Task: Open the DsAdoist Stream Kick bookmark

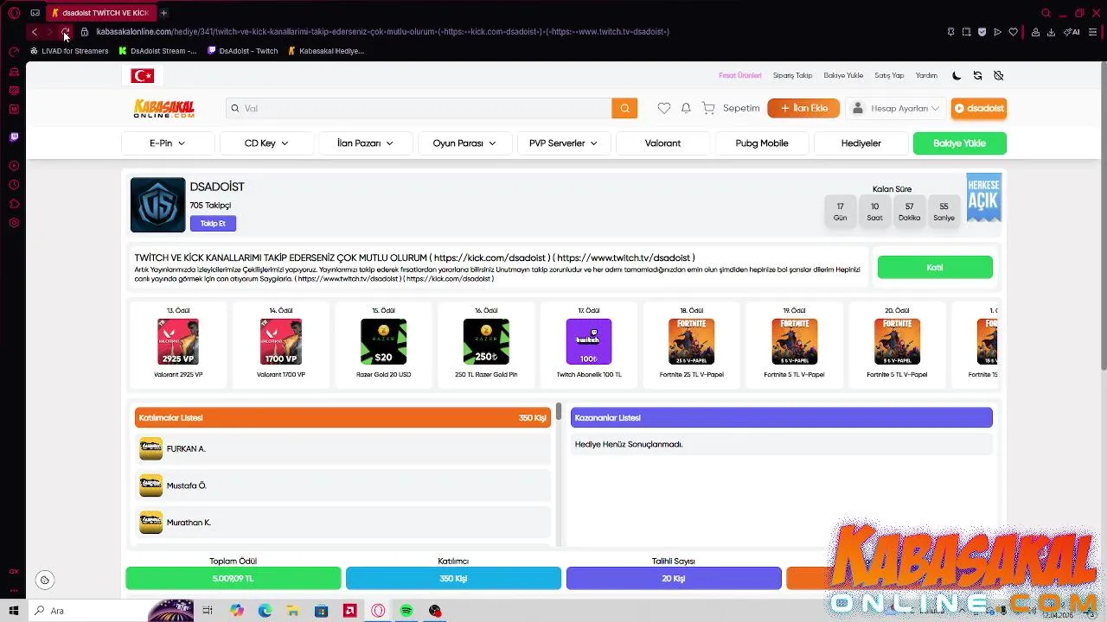Action: point(157,51)
